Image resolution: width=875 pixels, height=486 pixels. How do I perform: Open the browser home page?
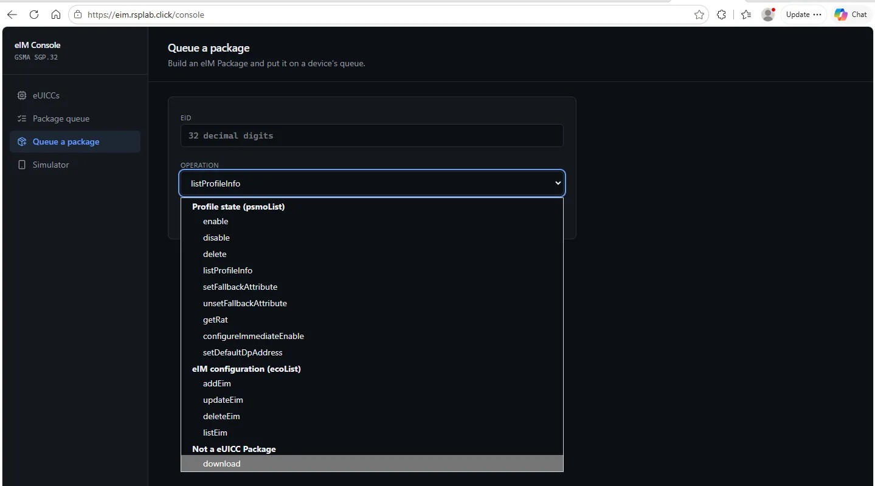point(56,15)
